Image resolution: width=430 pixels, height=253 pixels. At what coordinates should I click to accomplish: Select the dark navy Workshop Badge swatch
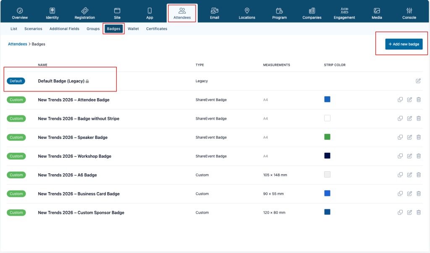pyautogui.click(x=327, y=156)
